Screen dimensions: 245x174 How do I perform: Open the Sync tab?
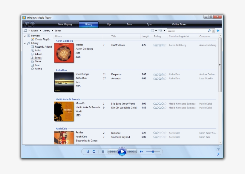click(149, 24)
